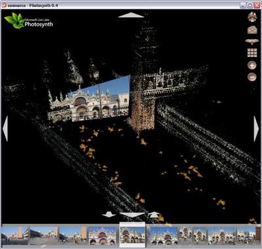Zoom out with the minus button
This screenshot has width=262, height=249.
pos(252,77)
